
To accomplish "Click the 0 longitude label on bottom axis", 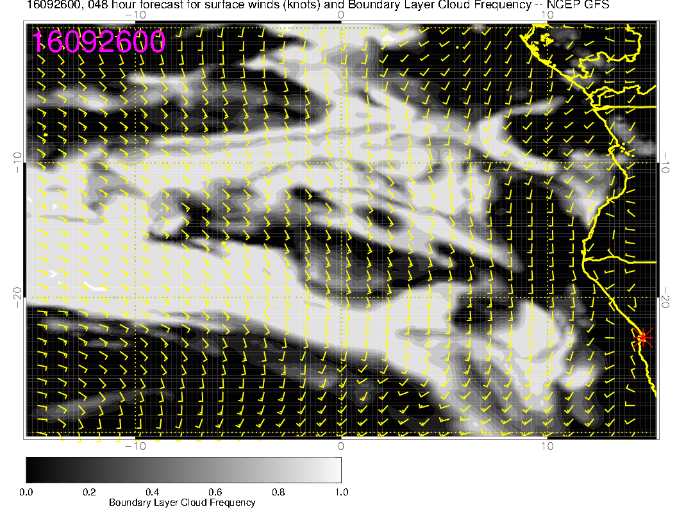I will [341, 446].
